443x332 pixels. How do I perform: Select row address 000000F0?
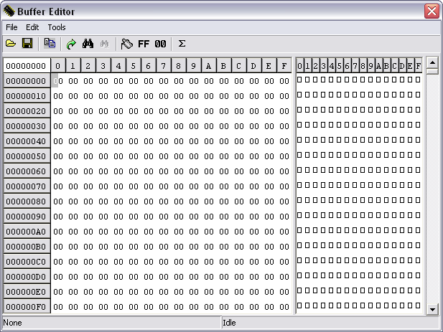point(26,307)
